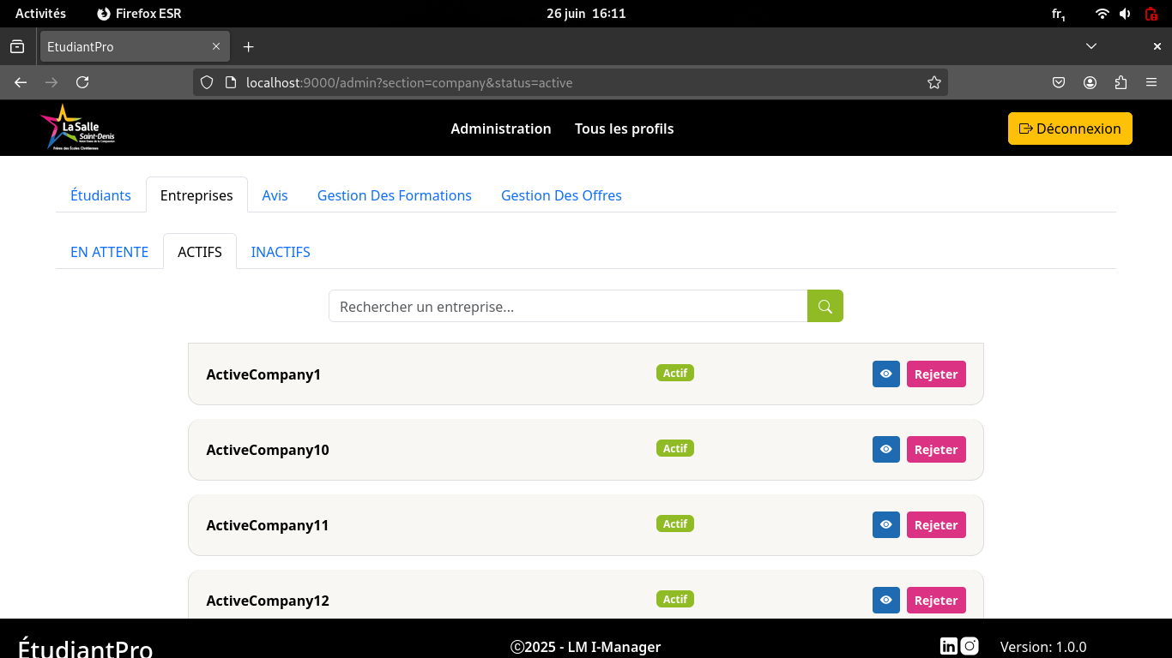Screen dimensions: 1172x658
Task: Open the LinkedIn icon in footer
Action: [x=948, y=646]
